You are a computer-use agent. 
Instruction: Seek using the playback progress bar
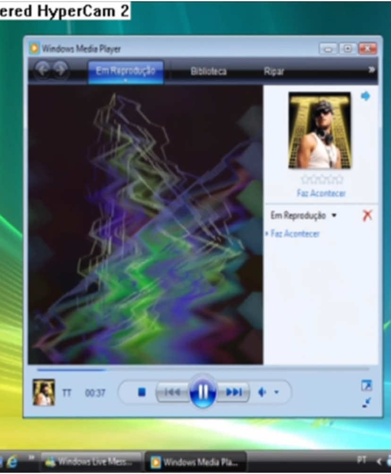click(203, 369)
